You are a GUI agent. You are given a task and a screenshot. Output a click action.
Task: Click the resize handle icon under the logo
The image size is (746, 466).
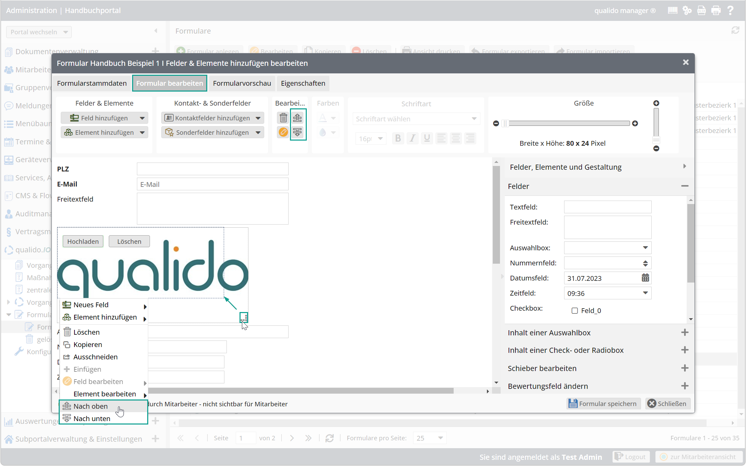click(244, 318)
